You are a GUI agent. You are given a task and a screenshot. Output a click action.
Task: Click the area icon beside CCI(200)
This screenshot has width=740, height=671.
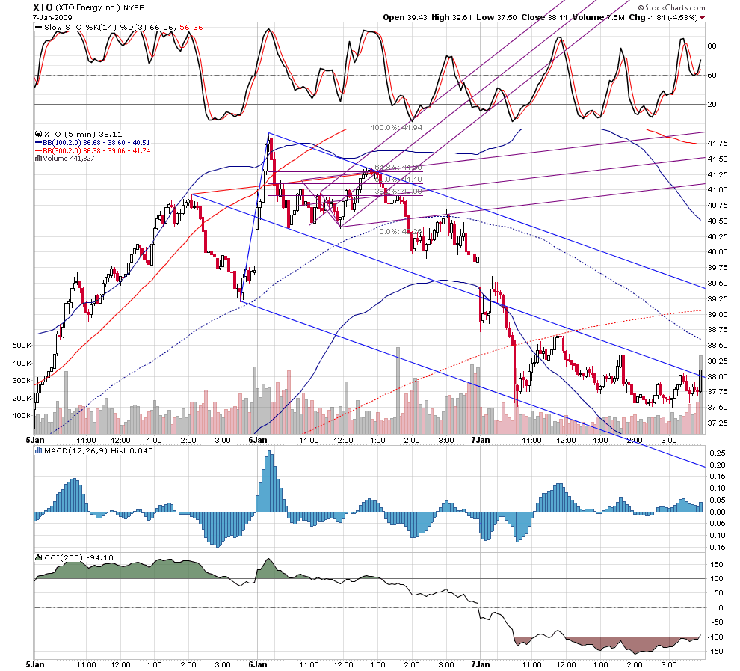[39, 558]
